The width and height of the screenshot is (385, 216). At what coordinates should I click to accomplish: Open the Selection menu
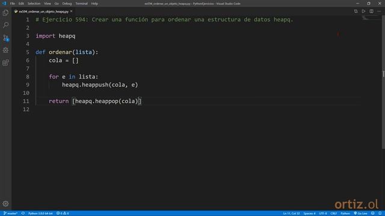pyautogui.click(x=34, y=4)
